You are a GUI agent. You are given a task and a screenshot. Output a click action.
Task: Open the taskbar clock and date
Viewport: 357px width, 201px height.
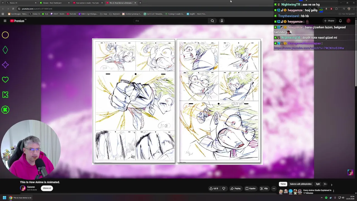350,198
